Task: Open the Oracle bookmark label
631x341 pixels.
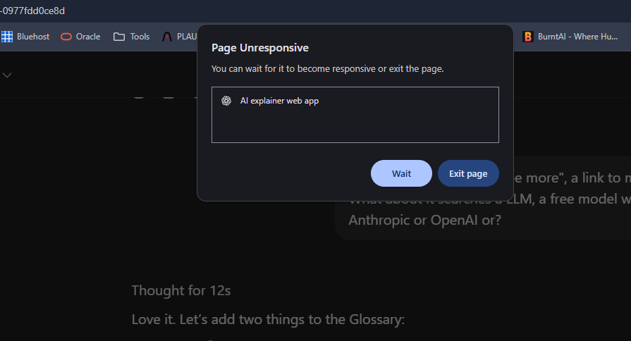Action: 88,37
